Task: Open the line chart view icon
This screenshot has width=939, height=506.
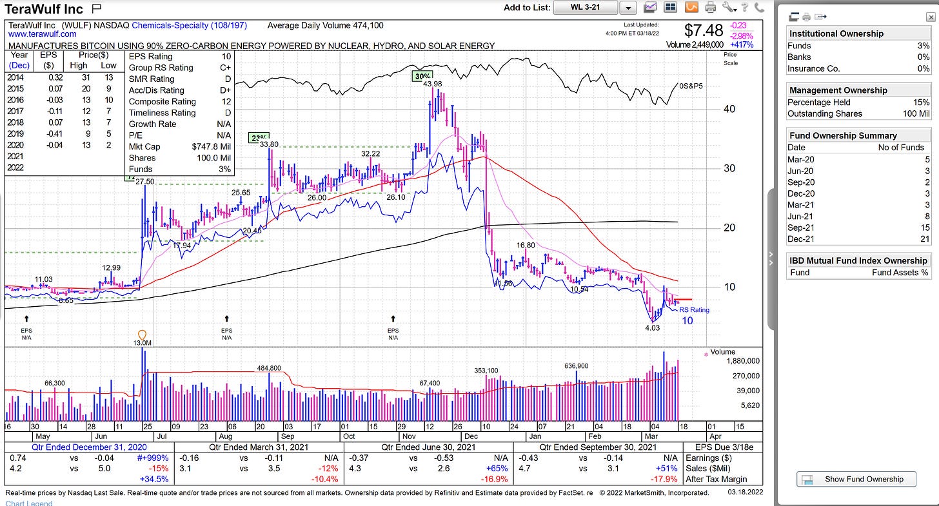Action: point(651,8)
